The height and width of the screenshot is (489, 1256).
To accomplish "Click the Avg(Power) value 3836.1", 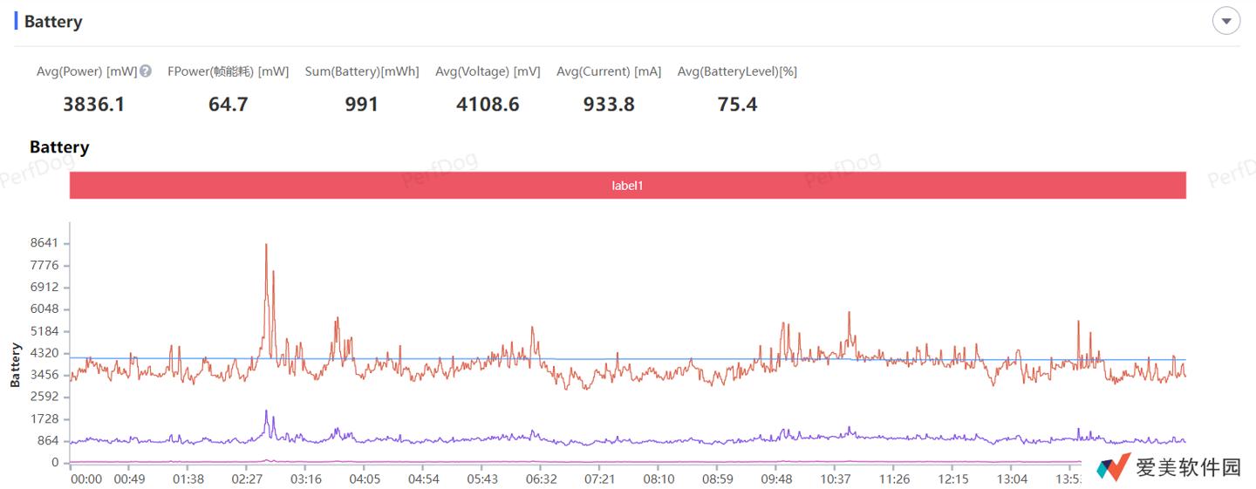I will click(x=93, y=105).
